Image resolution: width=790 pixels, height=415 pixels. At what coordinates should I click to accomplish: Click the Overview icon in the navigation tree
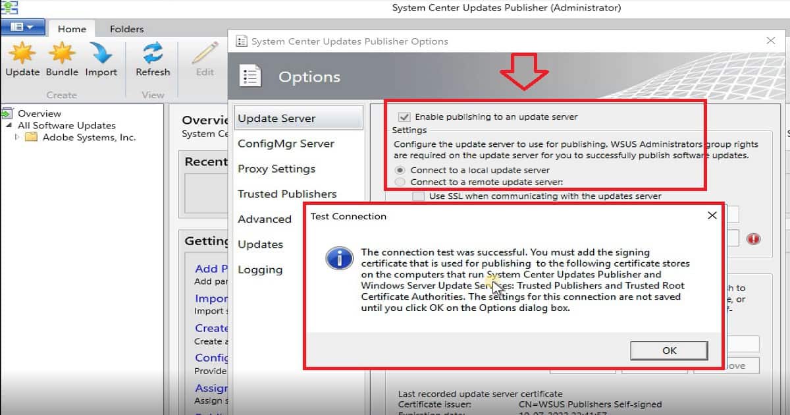coord(8,113)
